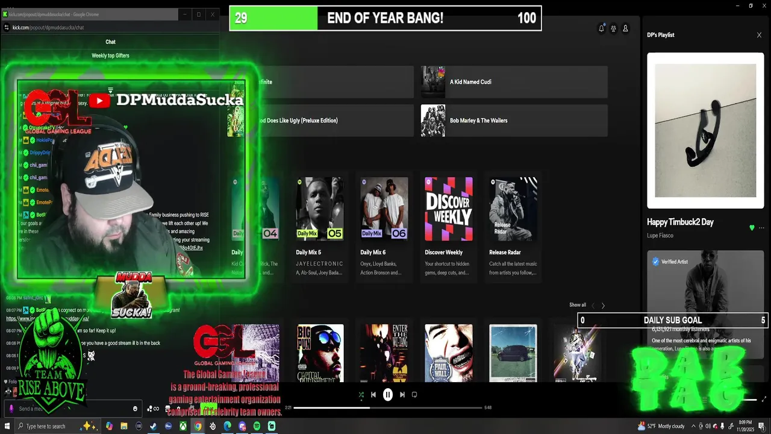Open God Does Like Ugly (Preluxe Edition)
This screenshot has height=434, width=771.
pyautogui.click(x=320, y=121)
